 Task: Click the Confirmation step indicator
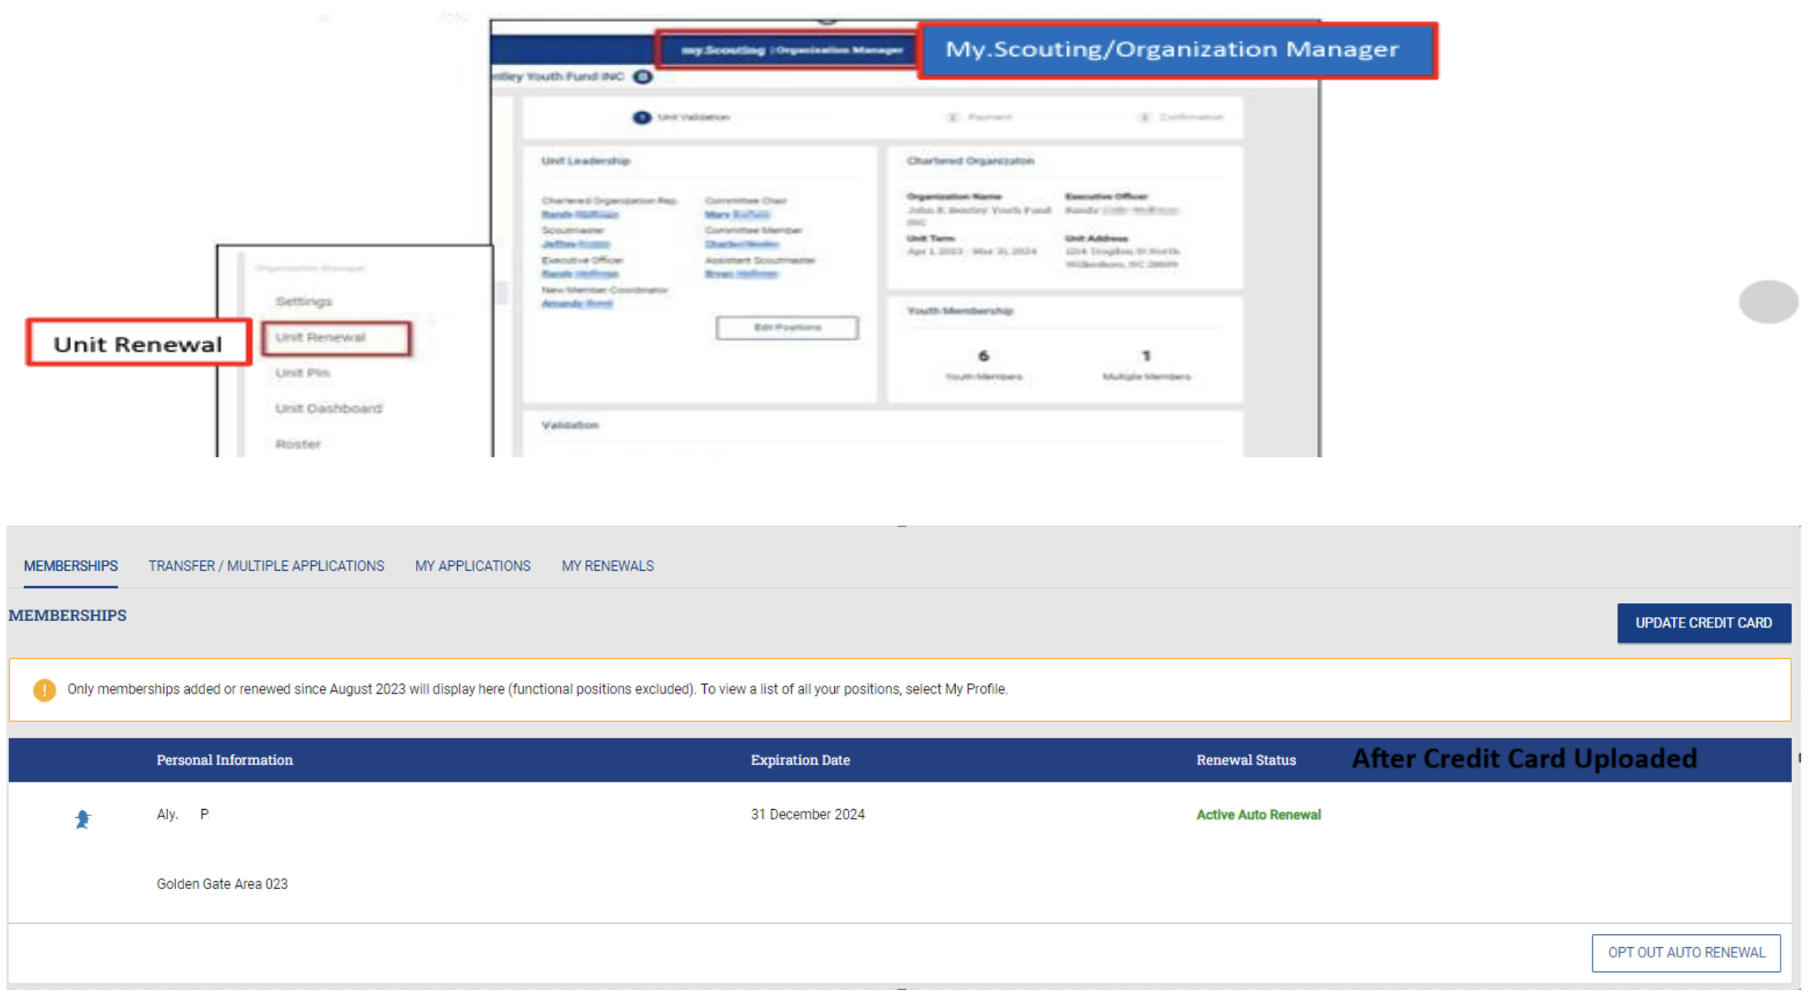[1181, 117]
